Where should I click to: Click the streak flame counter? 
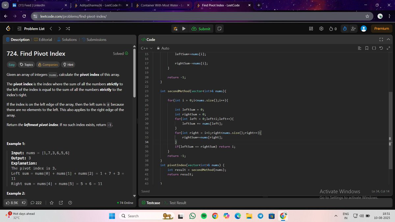333,29
